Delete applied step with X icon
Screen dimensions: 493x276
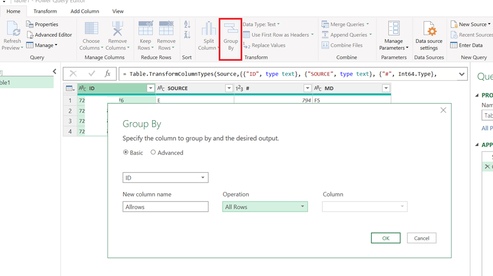(x=487, y=166)
